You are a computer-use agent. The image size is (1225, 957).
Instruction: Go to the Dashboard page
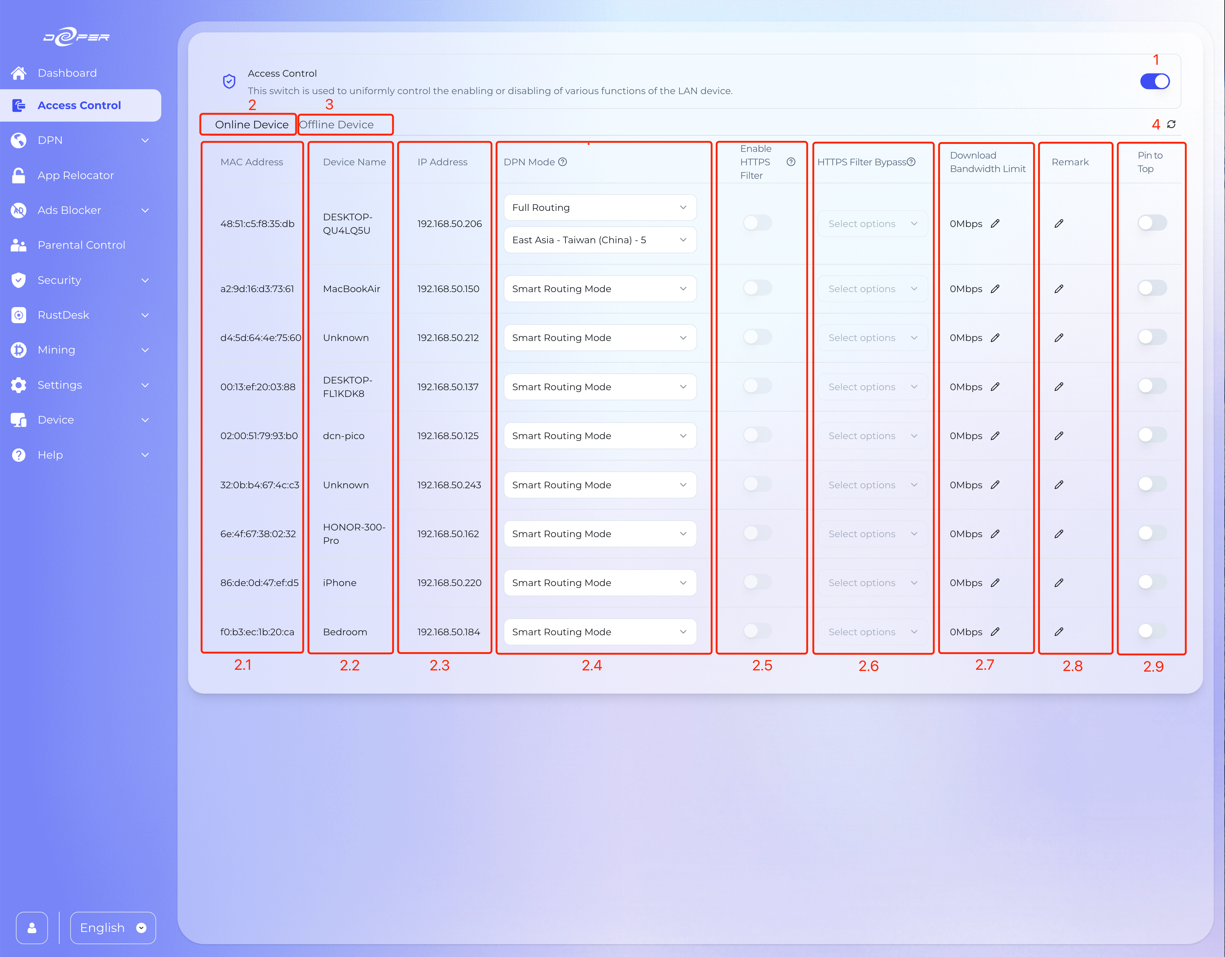pyautogui.click(x=67, y=73)
